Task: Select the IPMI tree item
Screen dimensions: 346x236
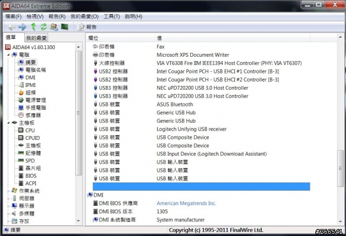Action: pos(27,85)
